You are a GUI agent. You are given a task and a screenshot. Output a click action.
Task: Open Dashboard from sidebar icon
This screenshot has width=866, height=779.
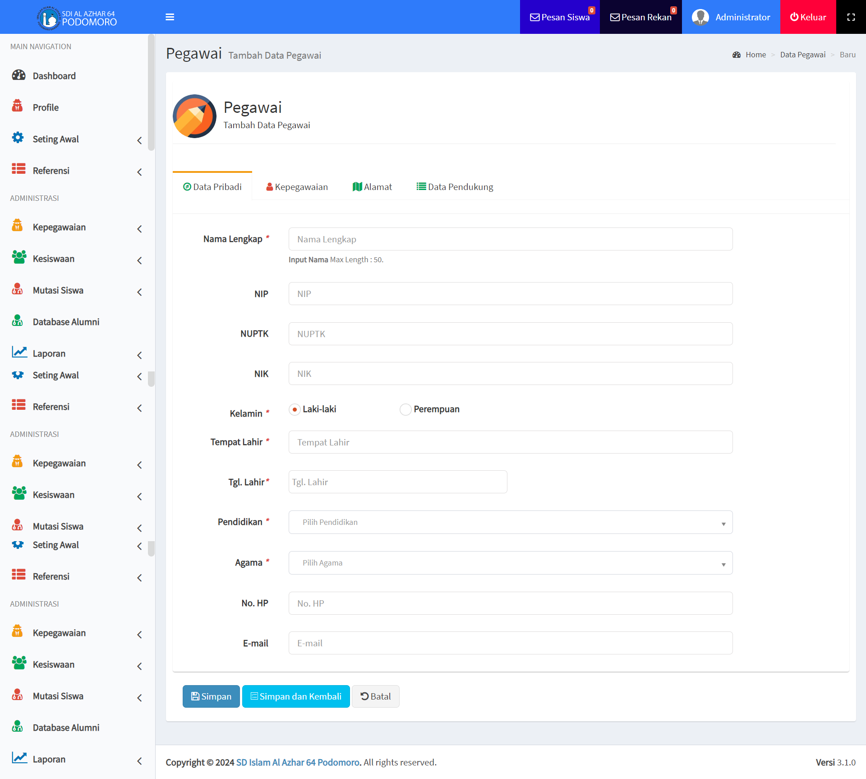point(18,75)
